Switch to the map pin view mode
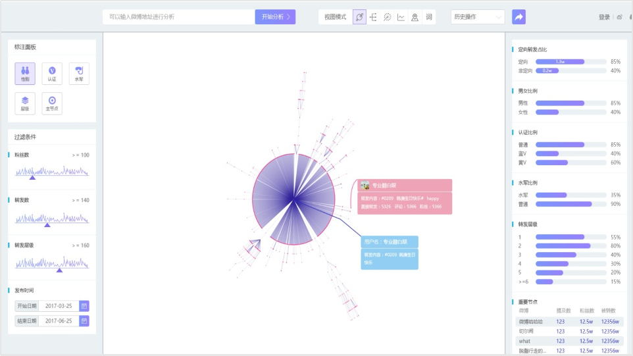Image resolution: width=633 pixels, height=356 pixels. (x=415, y=17)
